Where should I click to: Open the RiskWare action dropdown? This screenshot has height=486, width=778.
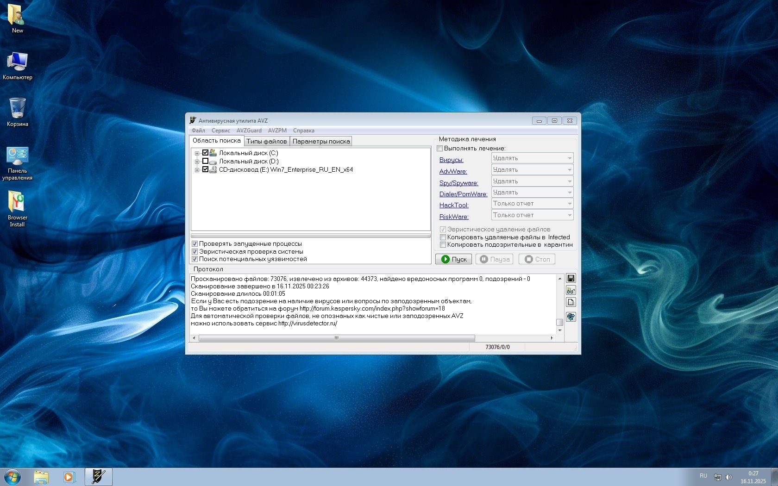[x=532, y=215]
